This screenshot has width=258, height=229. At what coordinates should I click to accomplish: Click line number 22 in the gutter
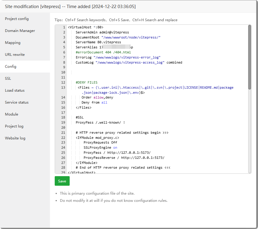(63, 138)
